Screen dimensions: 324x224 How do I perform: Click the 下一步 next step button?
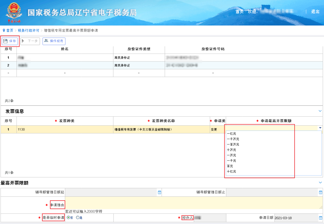point(30,41)
